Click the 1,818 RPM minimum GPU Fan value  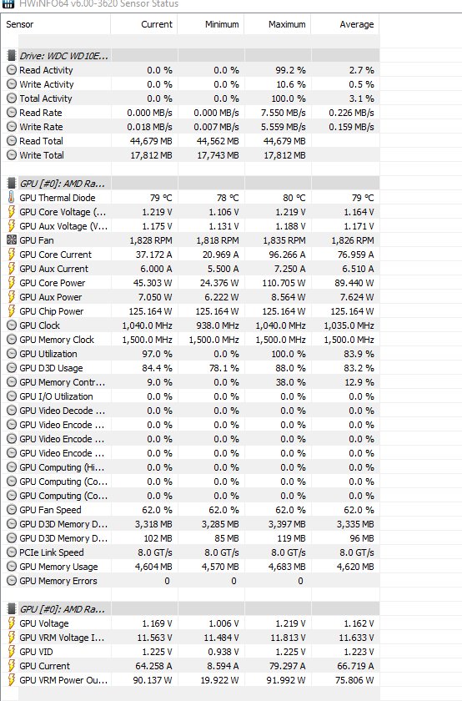click(x=218, y=240)
